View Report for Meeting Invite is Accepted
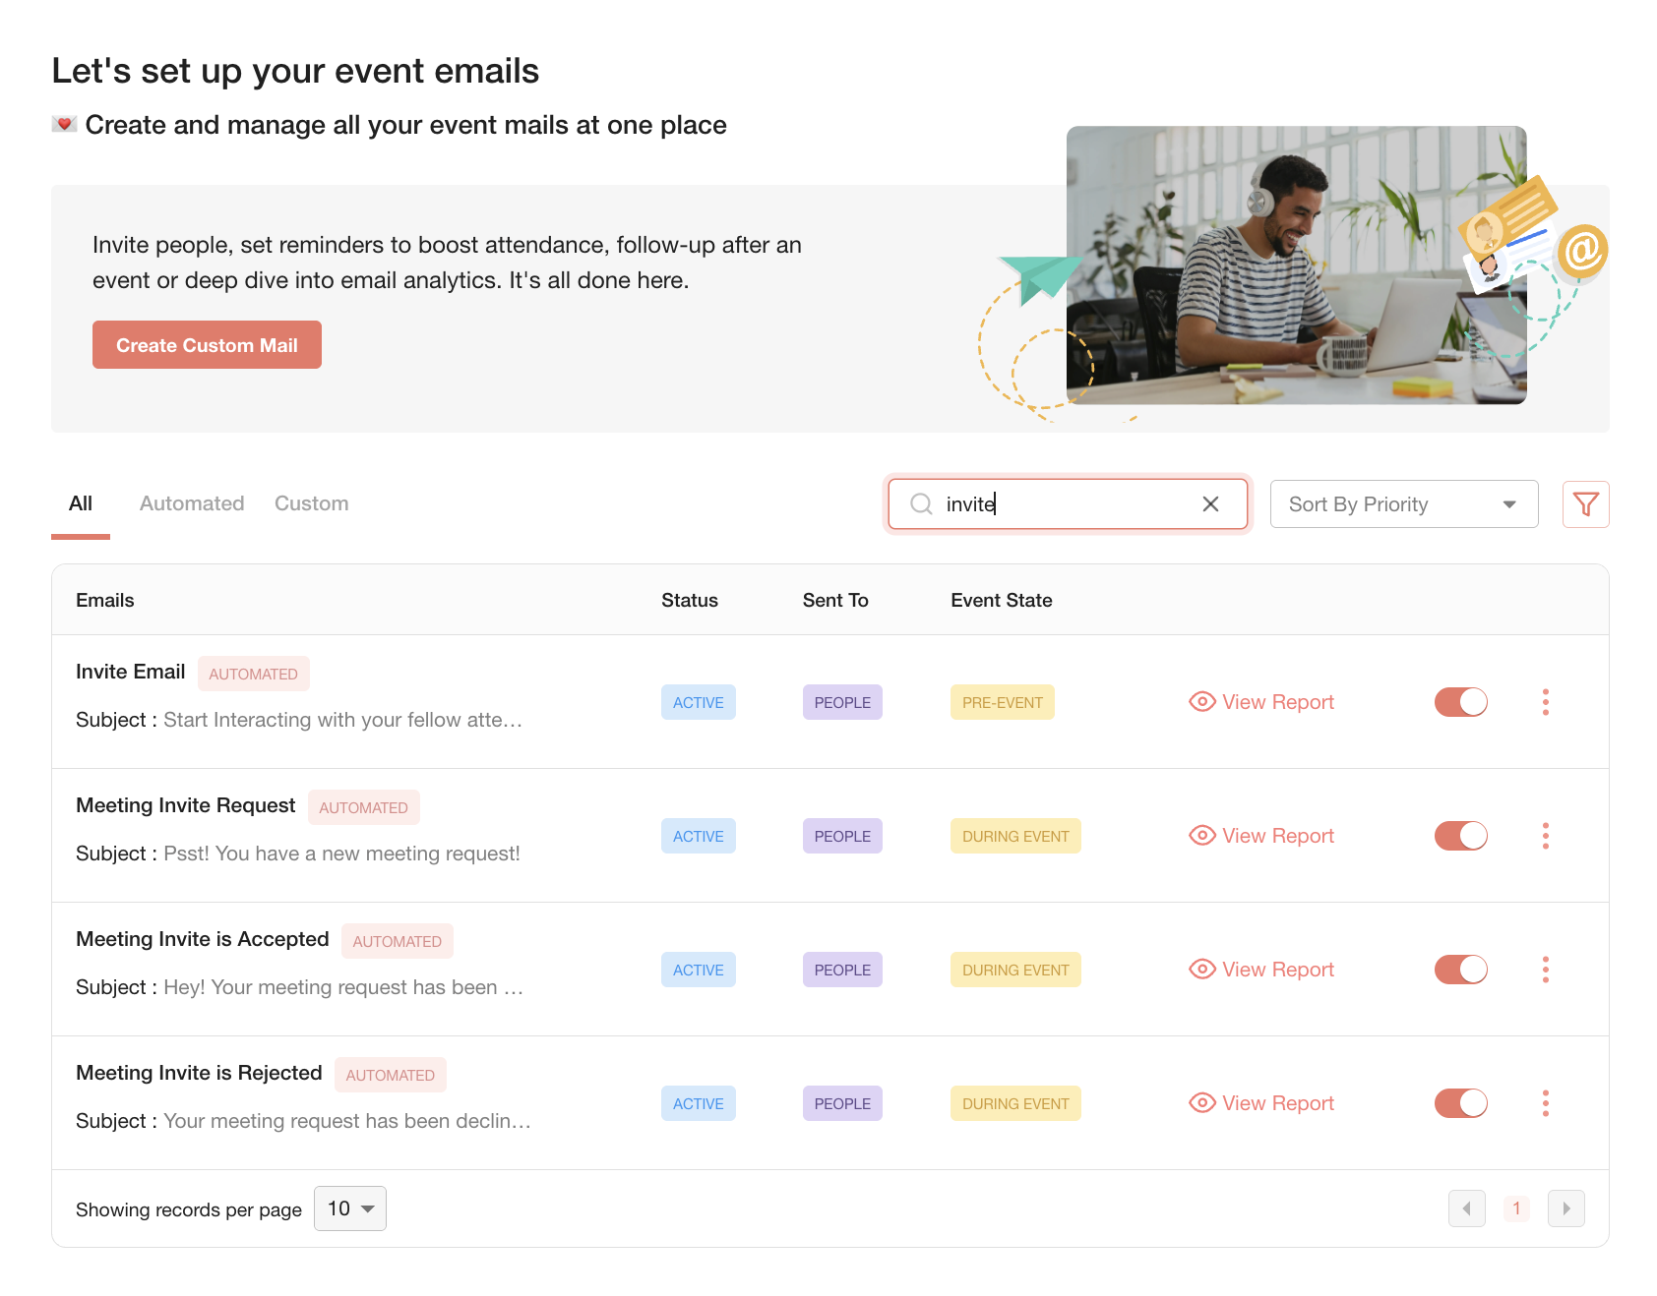This screenshot has width=1657, height=1296. 1261,970
